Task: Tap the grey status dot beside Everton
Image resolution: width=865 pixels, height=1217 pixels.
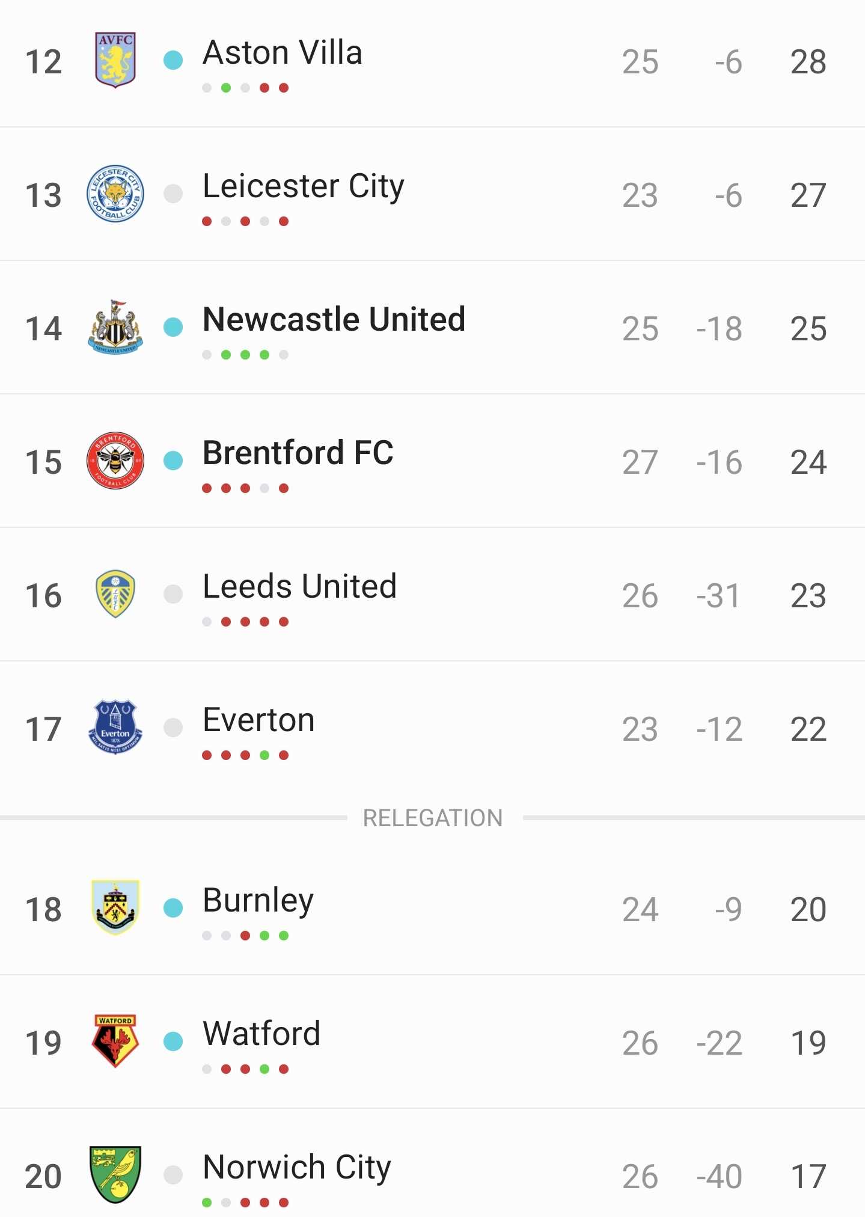Action: 173,728
